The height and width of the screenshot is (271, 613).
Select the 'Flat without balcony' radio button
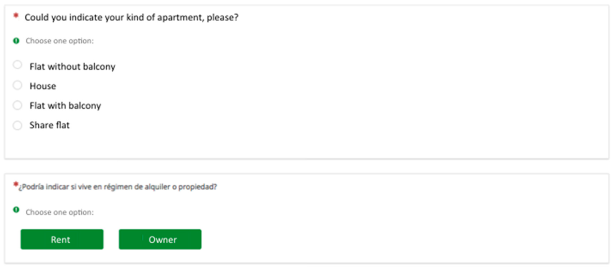coord(17,65)
